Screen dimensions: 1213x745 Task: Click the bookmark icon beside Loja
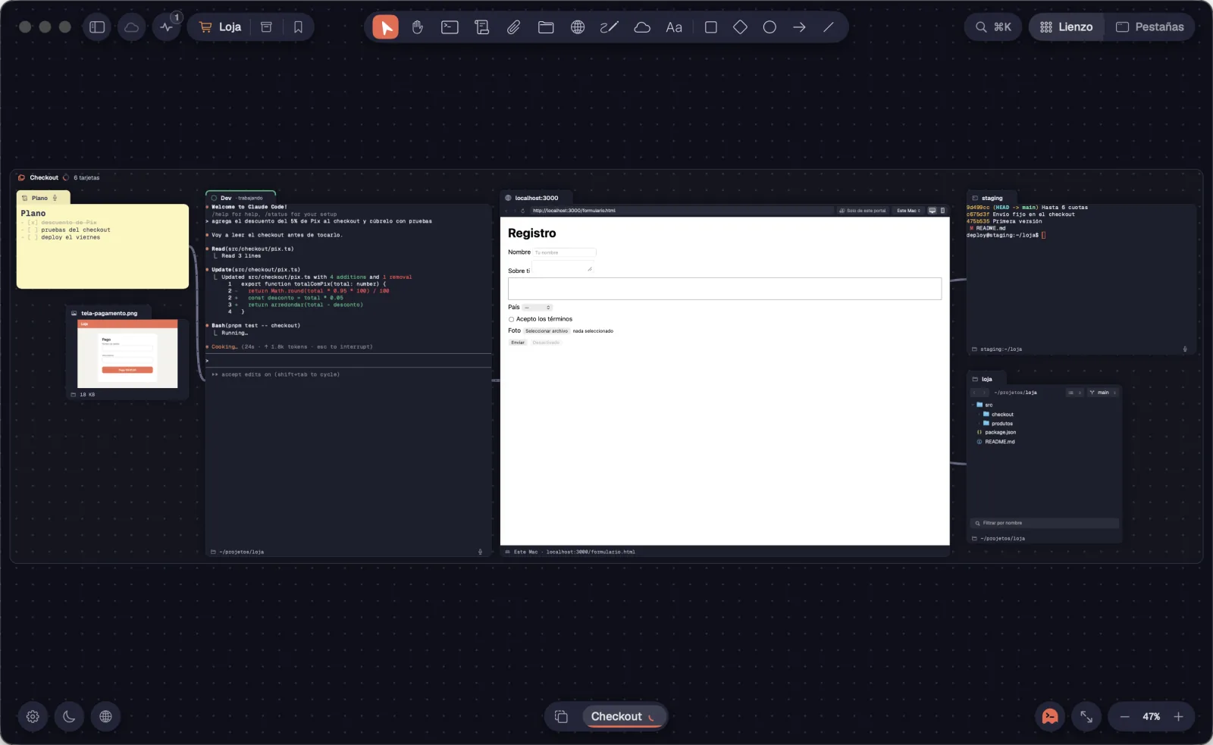click(298, 27)
